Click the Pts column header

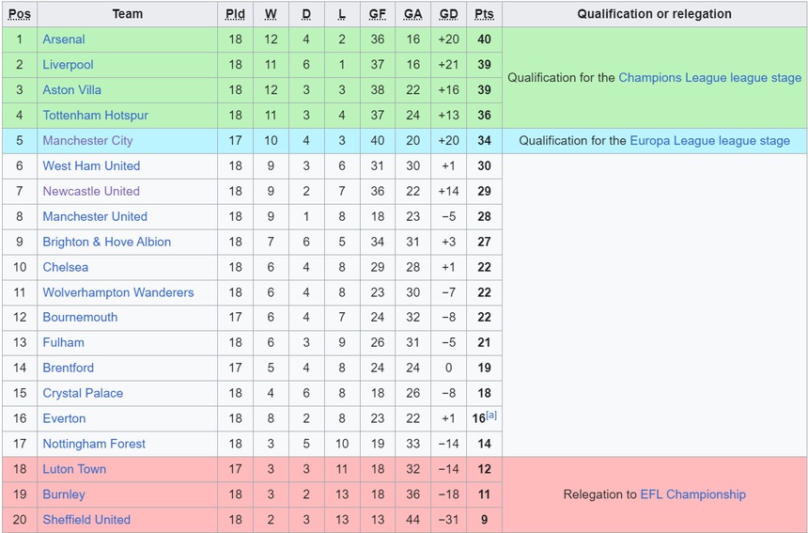[x=484, y=14]
